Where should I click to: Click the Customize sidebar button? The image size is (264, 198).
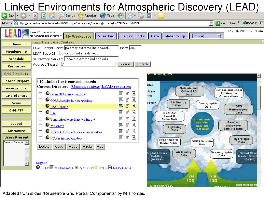click(16, 131)
